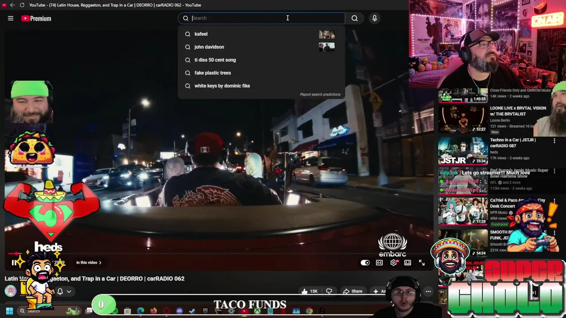Open the kafeel suggestion thumbnail image
The image size is (566, 318).
[327, 34]
